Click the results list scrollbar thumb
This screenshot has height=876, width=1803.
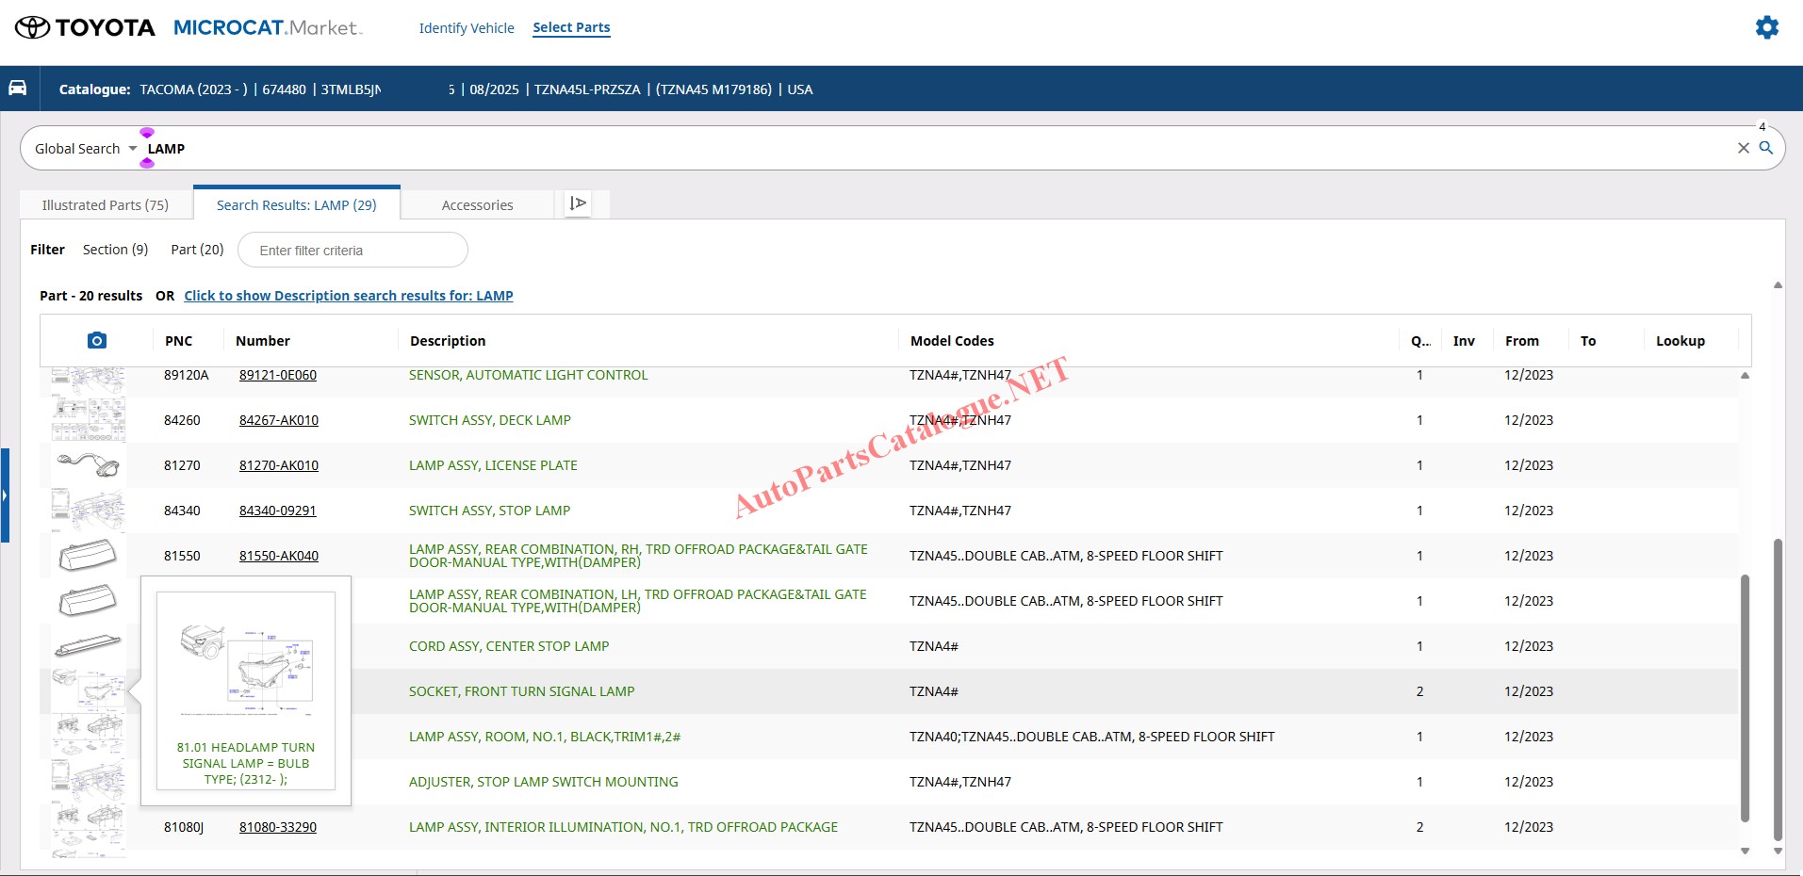(x=1744, y=697)
